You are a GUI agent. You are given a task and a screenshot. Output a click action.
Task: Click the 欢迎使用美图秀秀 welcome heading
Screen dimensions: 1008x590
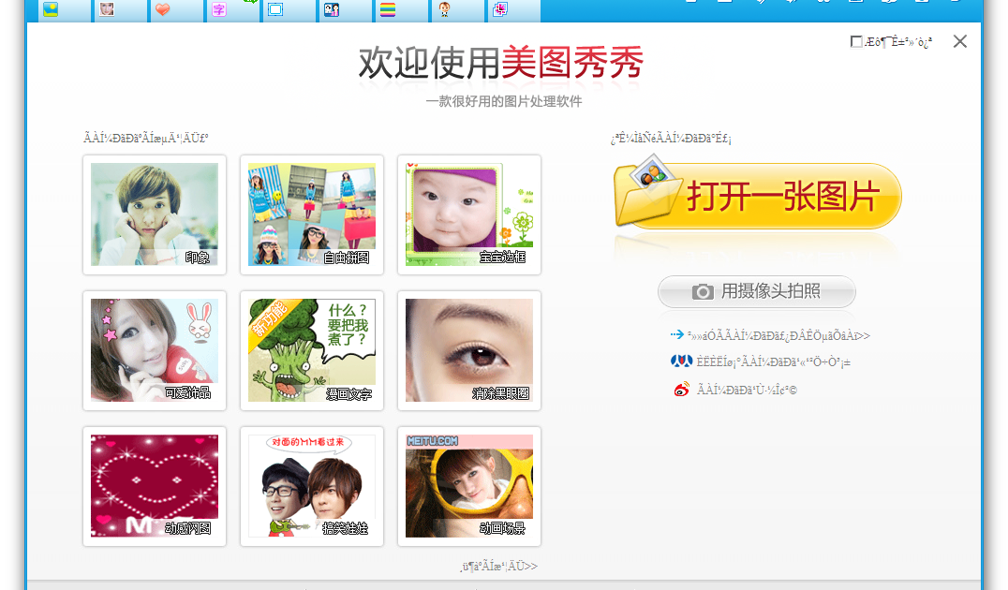[501, 63]
